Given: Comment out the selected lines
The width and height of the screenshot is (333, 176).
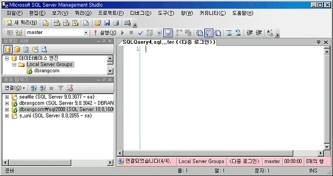Looking at the screenshot, I should 229,33.
